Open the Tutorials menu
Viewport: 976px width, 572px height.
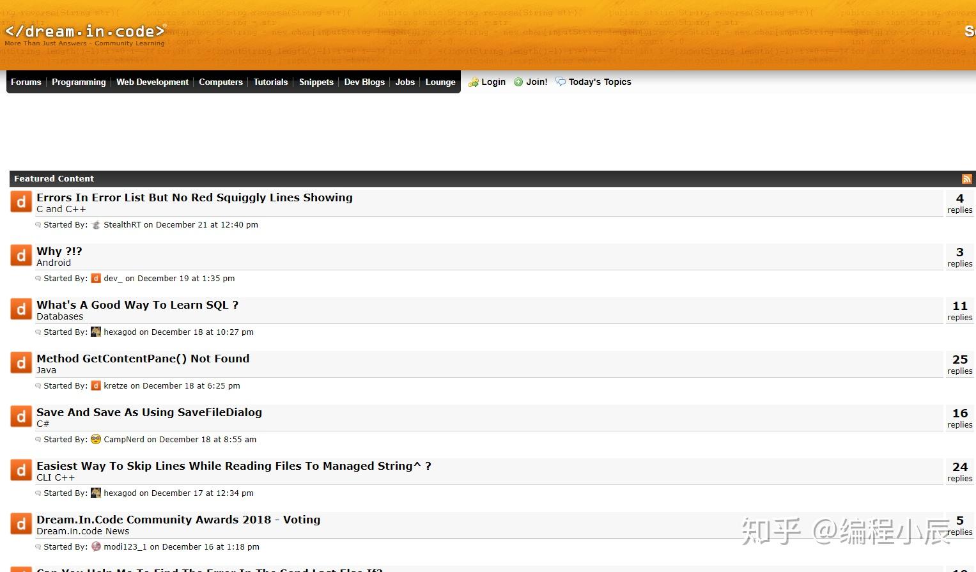(x=270, y=82)
